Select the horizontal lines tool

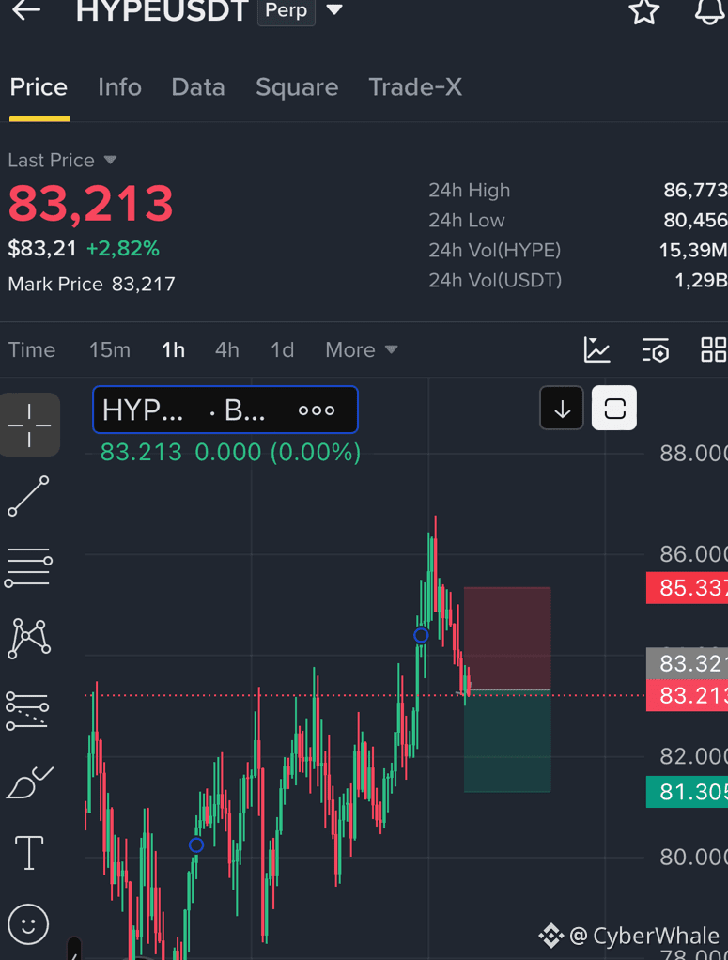click(x=28, y=567)
